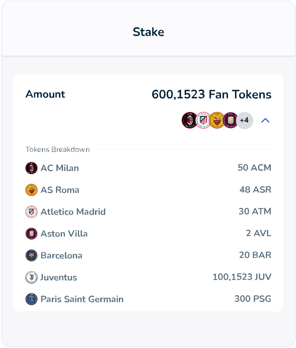Image resolution: width=296 pixels, height=348 pixels.
Task: Click the 300 PSG amount
Action: coord(252,299)
